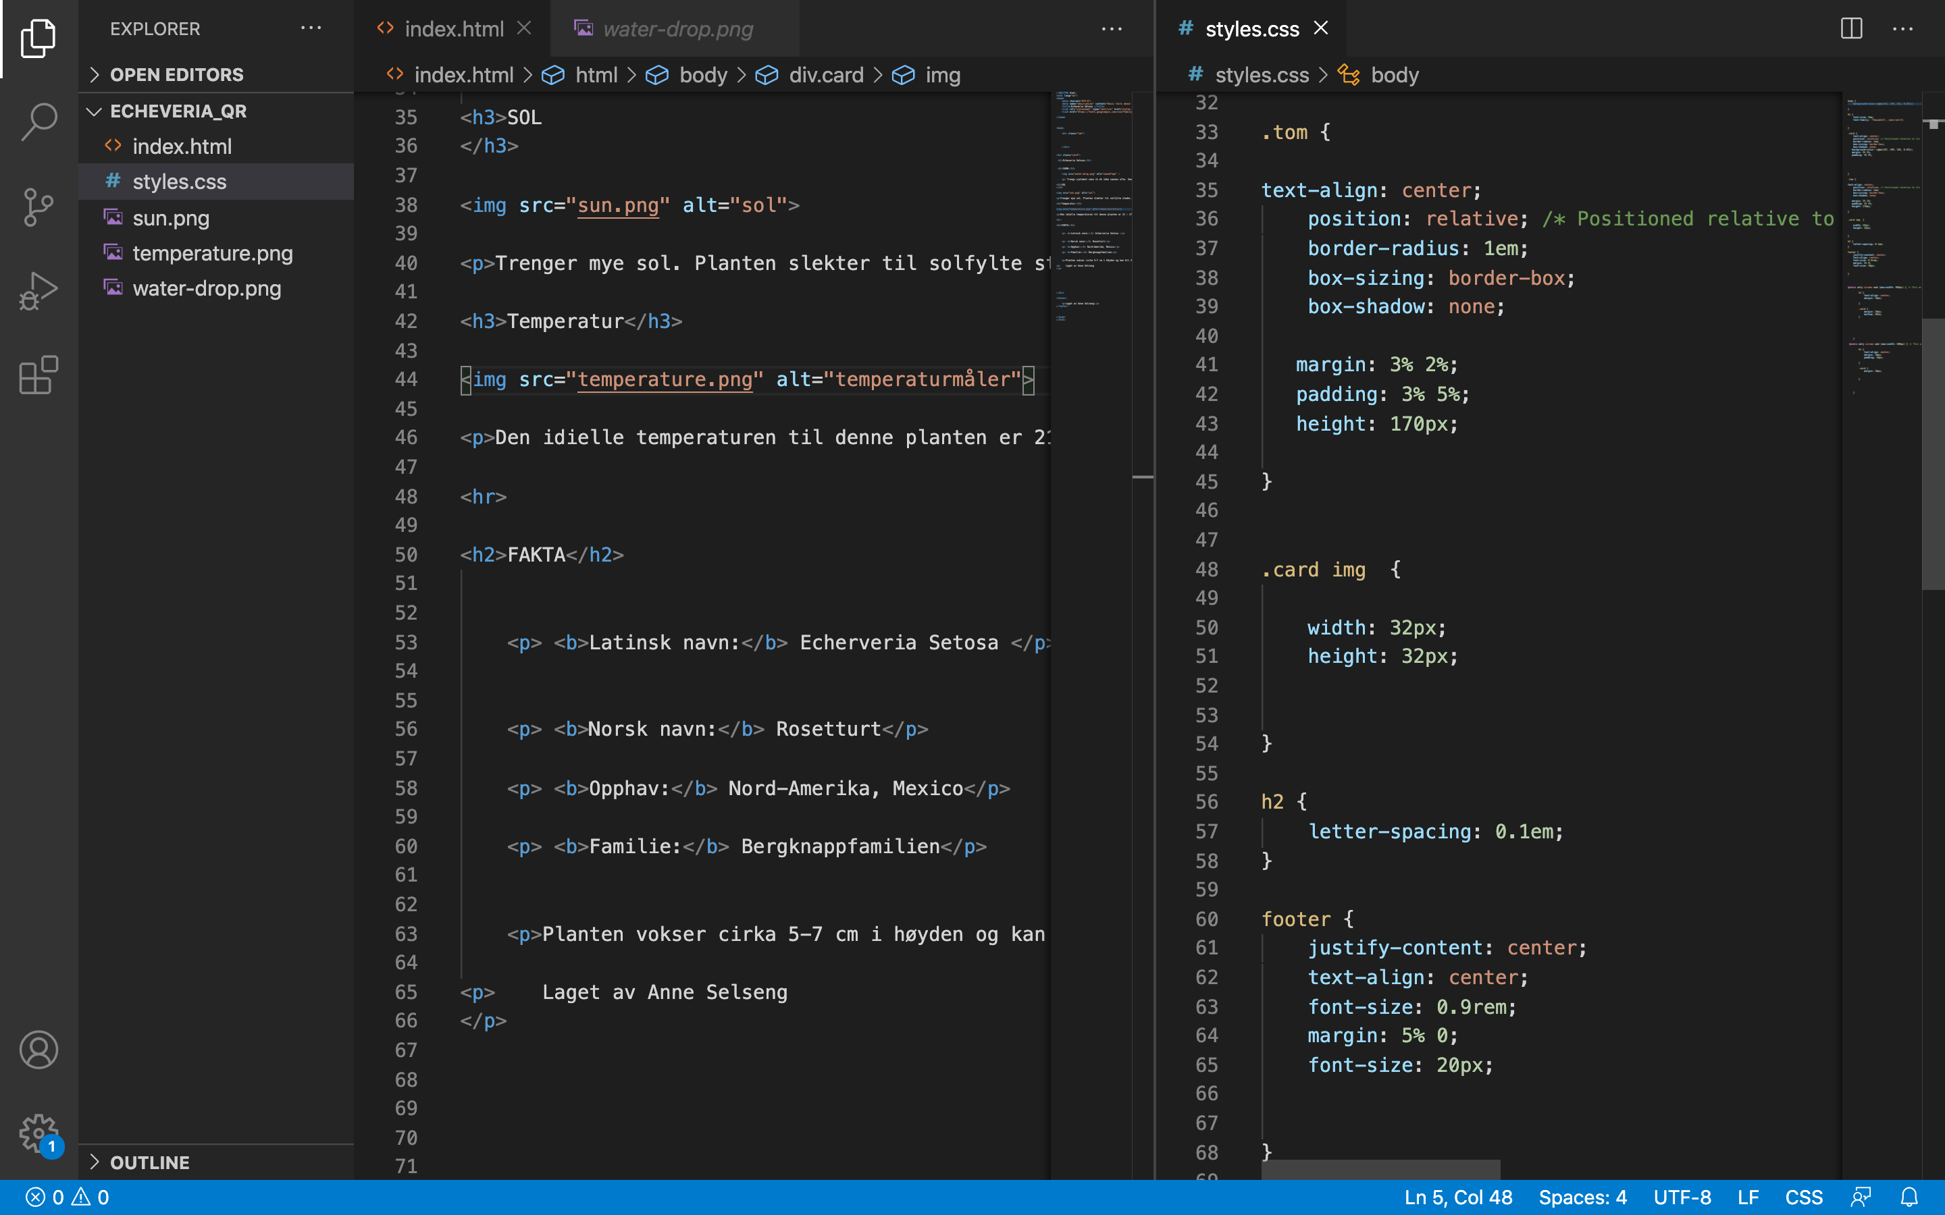Viewport: 1945px width, 1215px height.
Task: Click the CSS language mode selector
Action: (1804, 1197)
